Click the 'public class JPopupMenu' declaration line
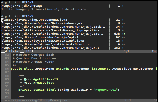This screenshot has width=158, height=102. [x=84, y=69]
